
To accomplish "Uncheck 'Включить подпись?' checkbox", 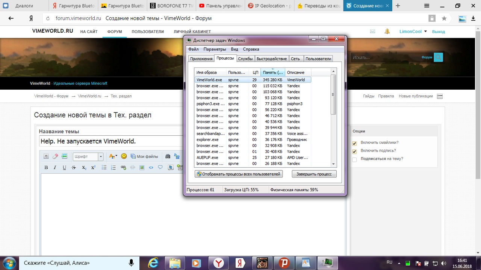I will coord(354,151).
